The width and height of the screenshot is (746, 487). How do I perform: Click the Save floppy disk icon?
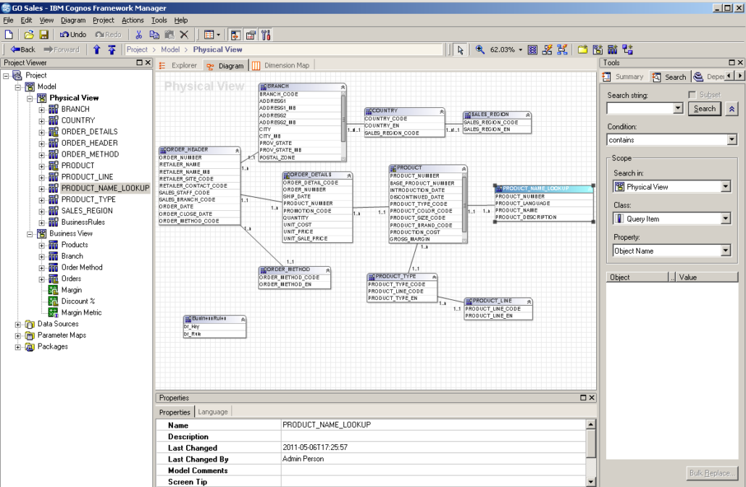(x=43, y=34)
